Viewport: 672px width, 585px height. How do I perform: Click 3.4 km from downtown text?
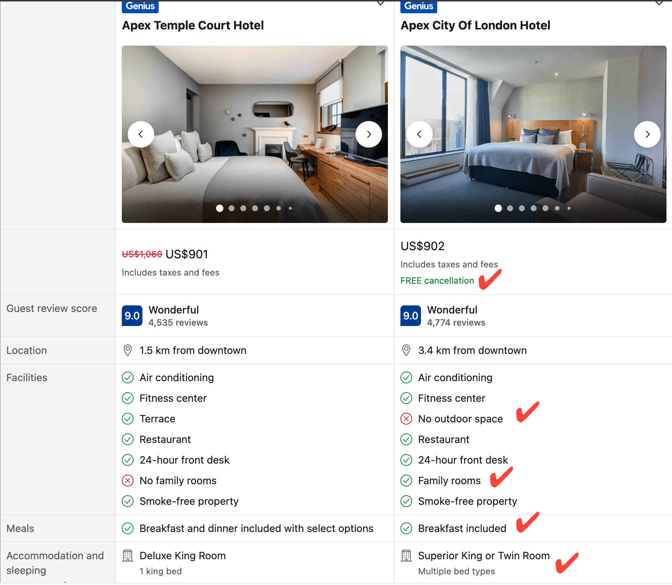[473, 350]
